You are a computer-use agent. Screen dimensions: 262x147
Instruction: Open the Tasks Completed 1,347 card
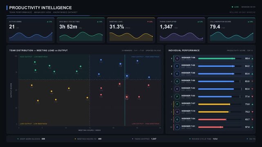(x=181, y=30)
